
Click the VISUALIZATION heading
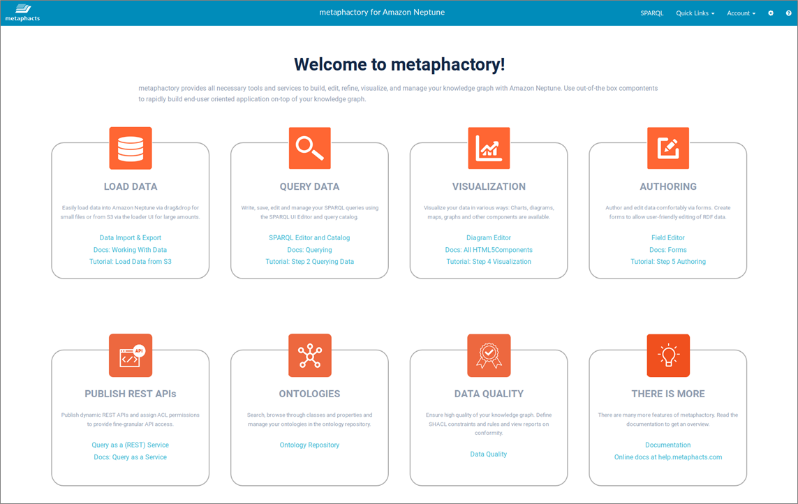489,187
